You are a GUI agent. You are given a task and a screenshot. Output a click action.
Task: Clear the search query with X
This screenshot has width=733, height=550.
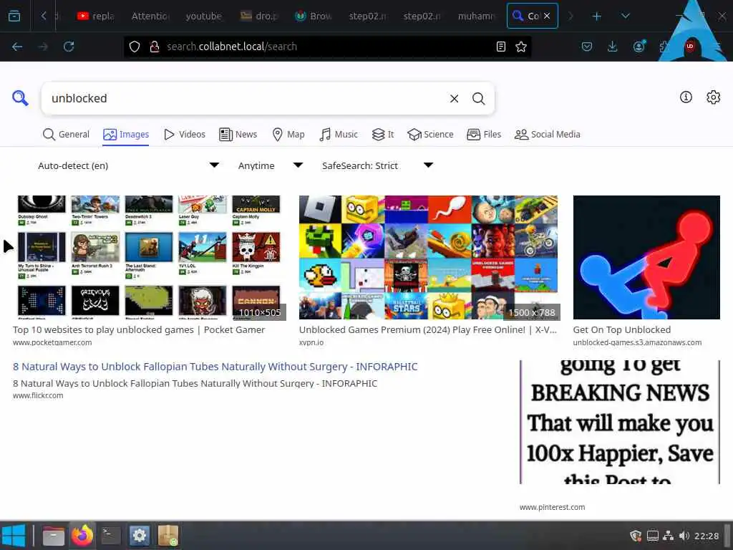(x=454, y=99)
